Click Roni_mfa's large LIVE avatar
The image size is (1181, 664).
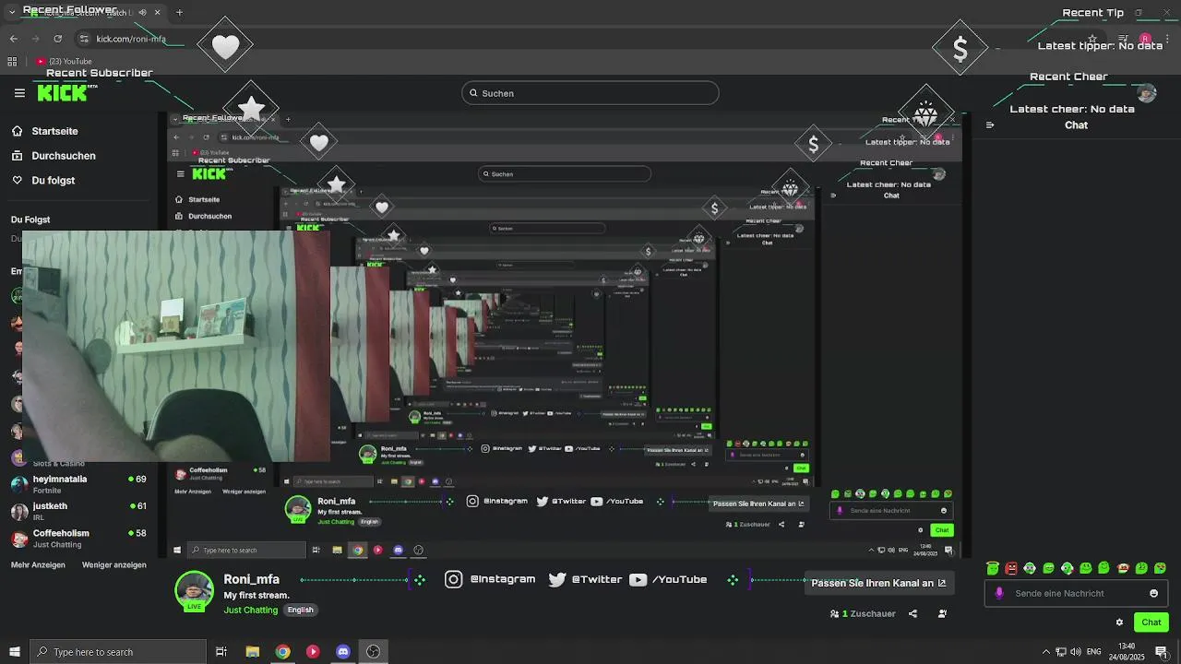tap(194, 591)
